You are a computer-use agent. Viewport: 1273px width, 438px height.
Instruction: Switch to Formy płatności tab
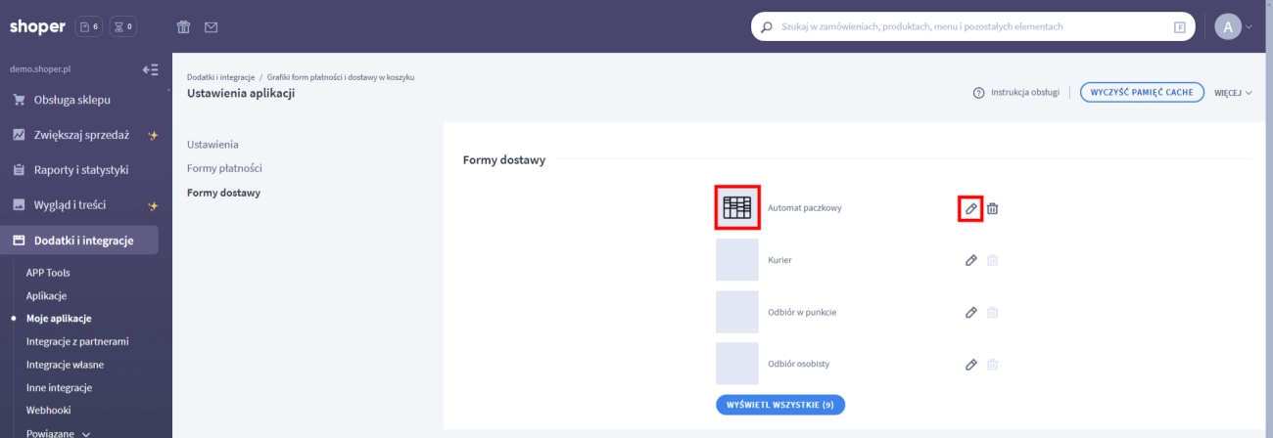[224, 168]
